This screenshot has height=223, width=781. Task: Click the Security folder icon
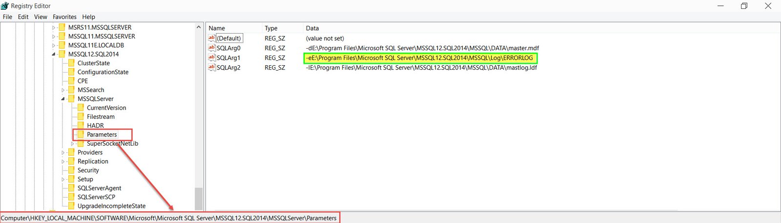[71, 170]
